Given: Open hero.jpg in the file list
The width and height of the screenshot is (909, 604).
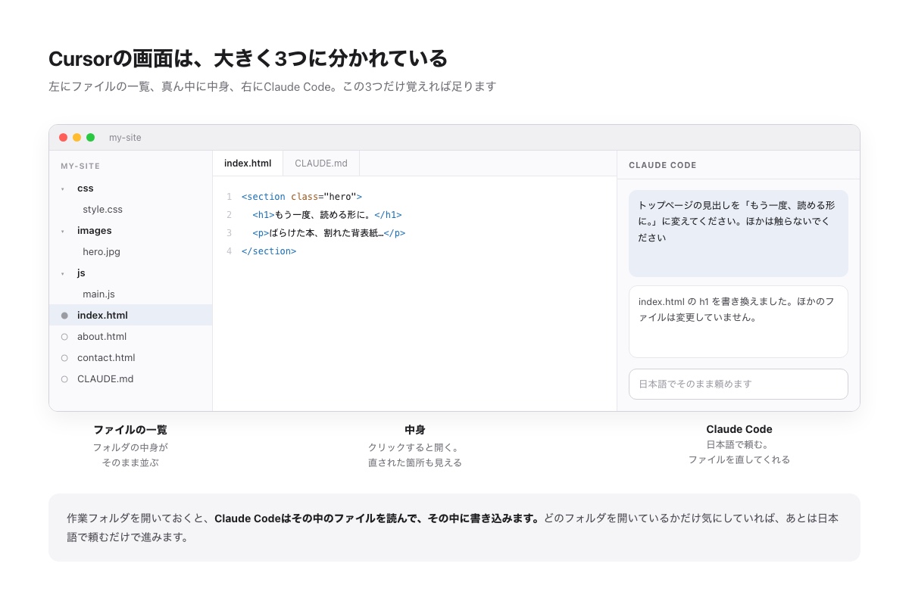Looking at the screenshot, I should 102,251.
